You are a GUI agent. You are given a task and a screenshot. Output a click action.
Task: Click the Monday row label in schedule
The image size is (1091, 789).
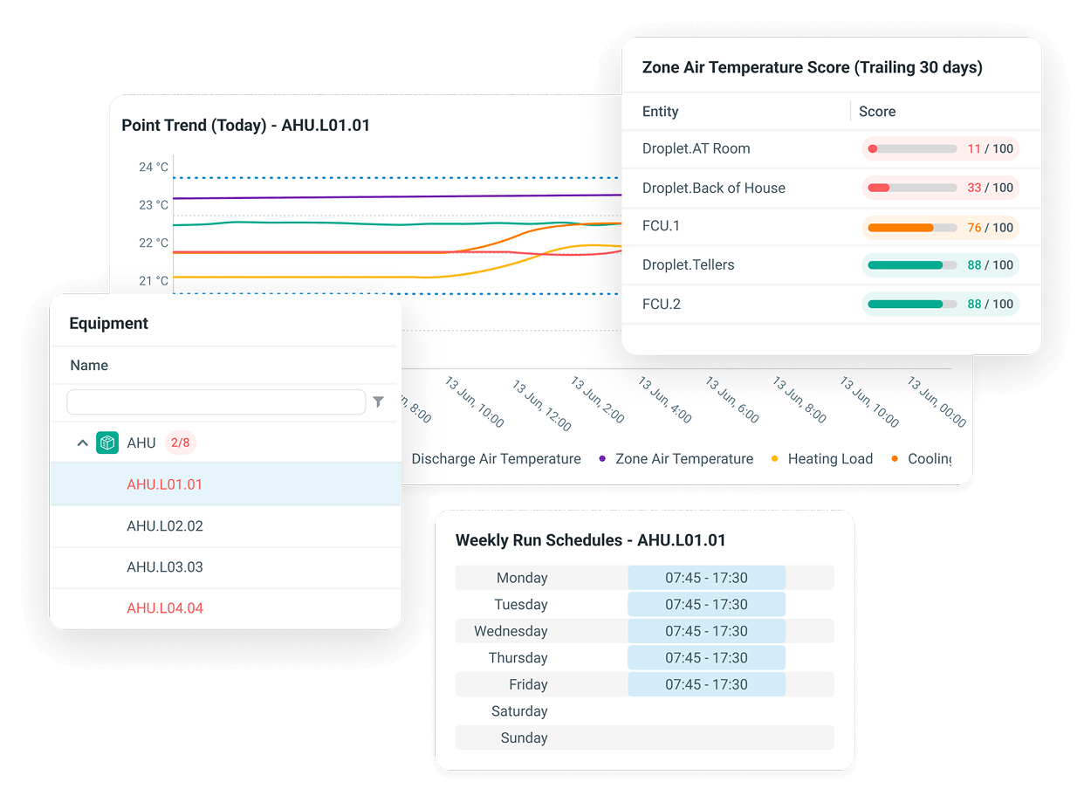pyautogui.click(x=522, y=578)
